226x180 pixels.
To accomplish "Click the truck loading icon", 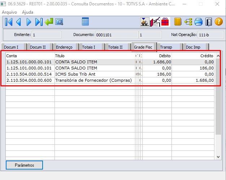I will [x=144, y=22].
